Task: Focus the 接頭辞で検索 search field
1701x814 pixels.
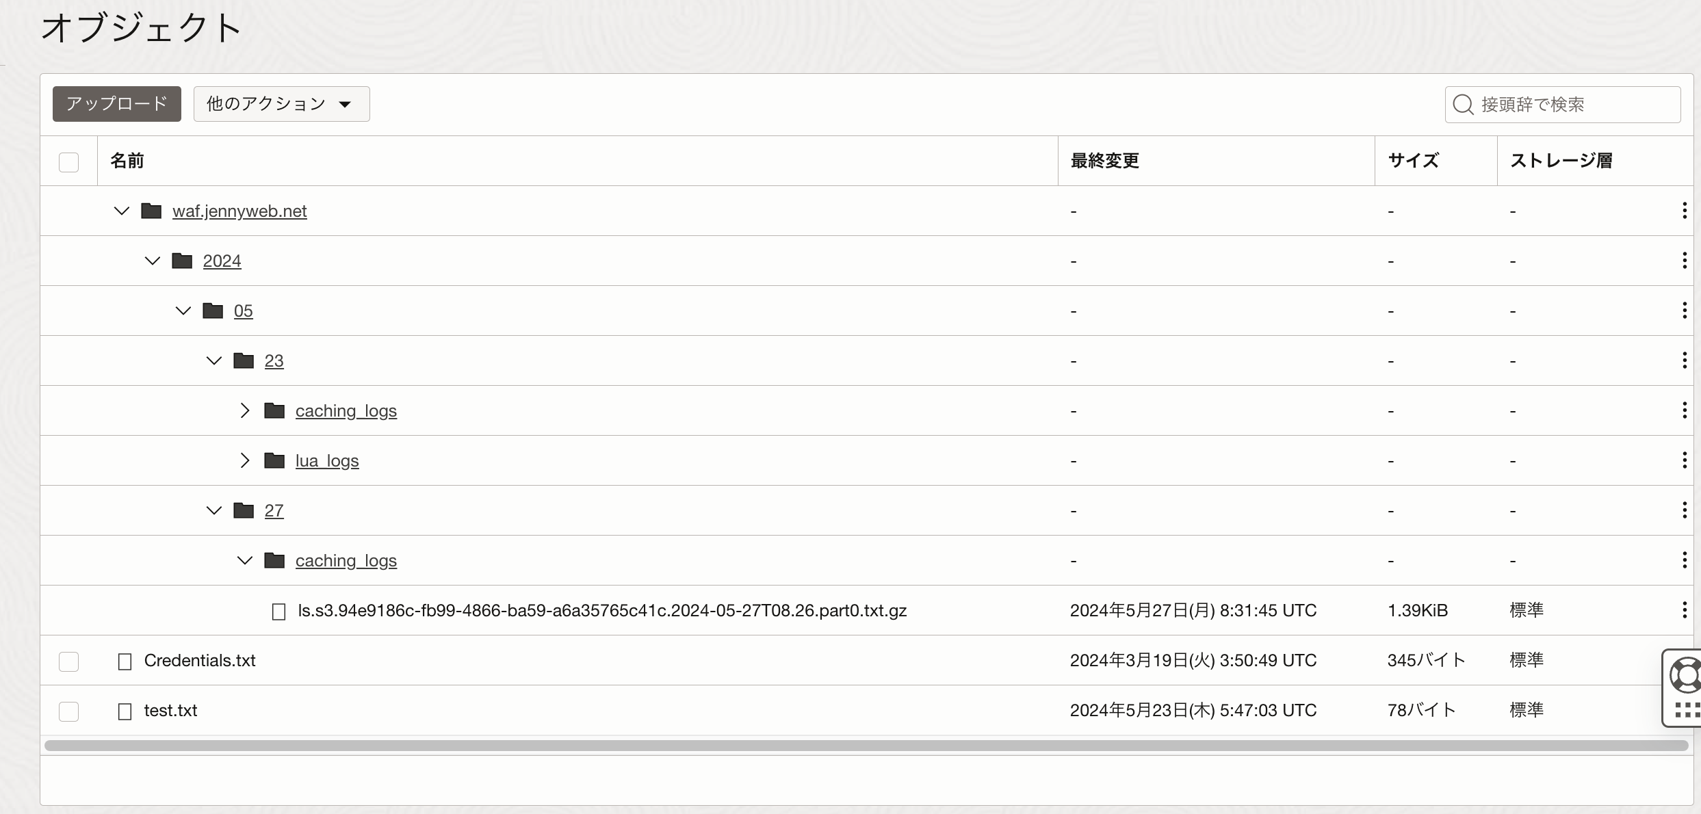Action: pos(1574,105)
